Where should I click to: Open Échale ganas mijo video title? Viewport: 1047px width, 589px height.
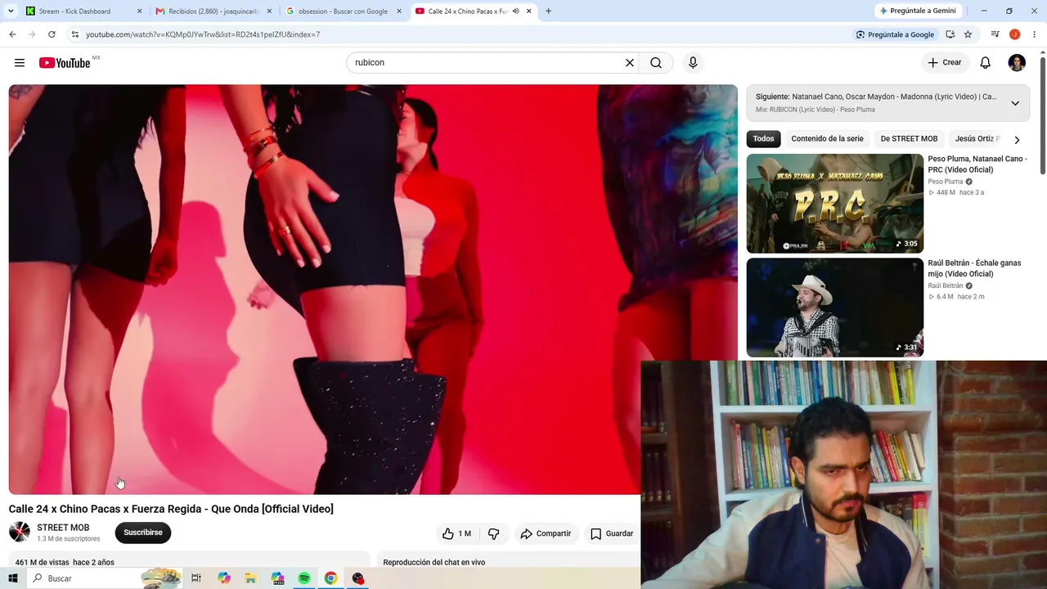coord(974,268)
